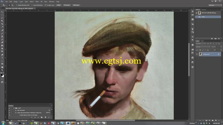Select the Eyedropper tool
Image resolution: width=223 pixels, height=125 pixels.
2,27
